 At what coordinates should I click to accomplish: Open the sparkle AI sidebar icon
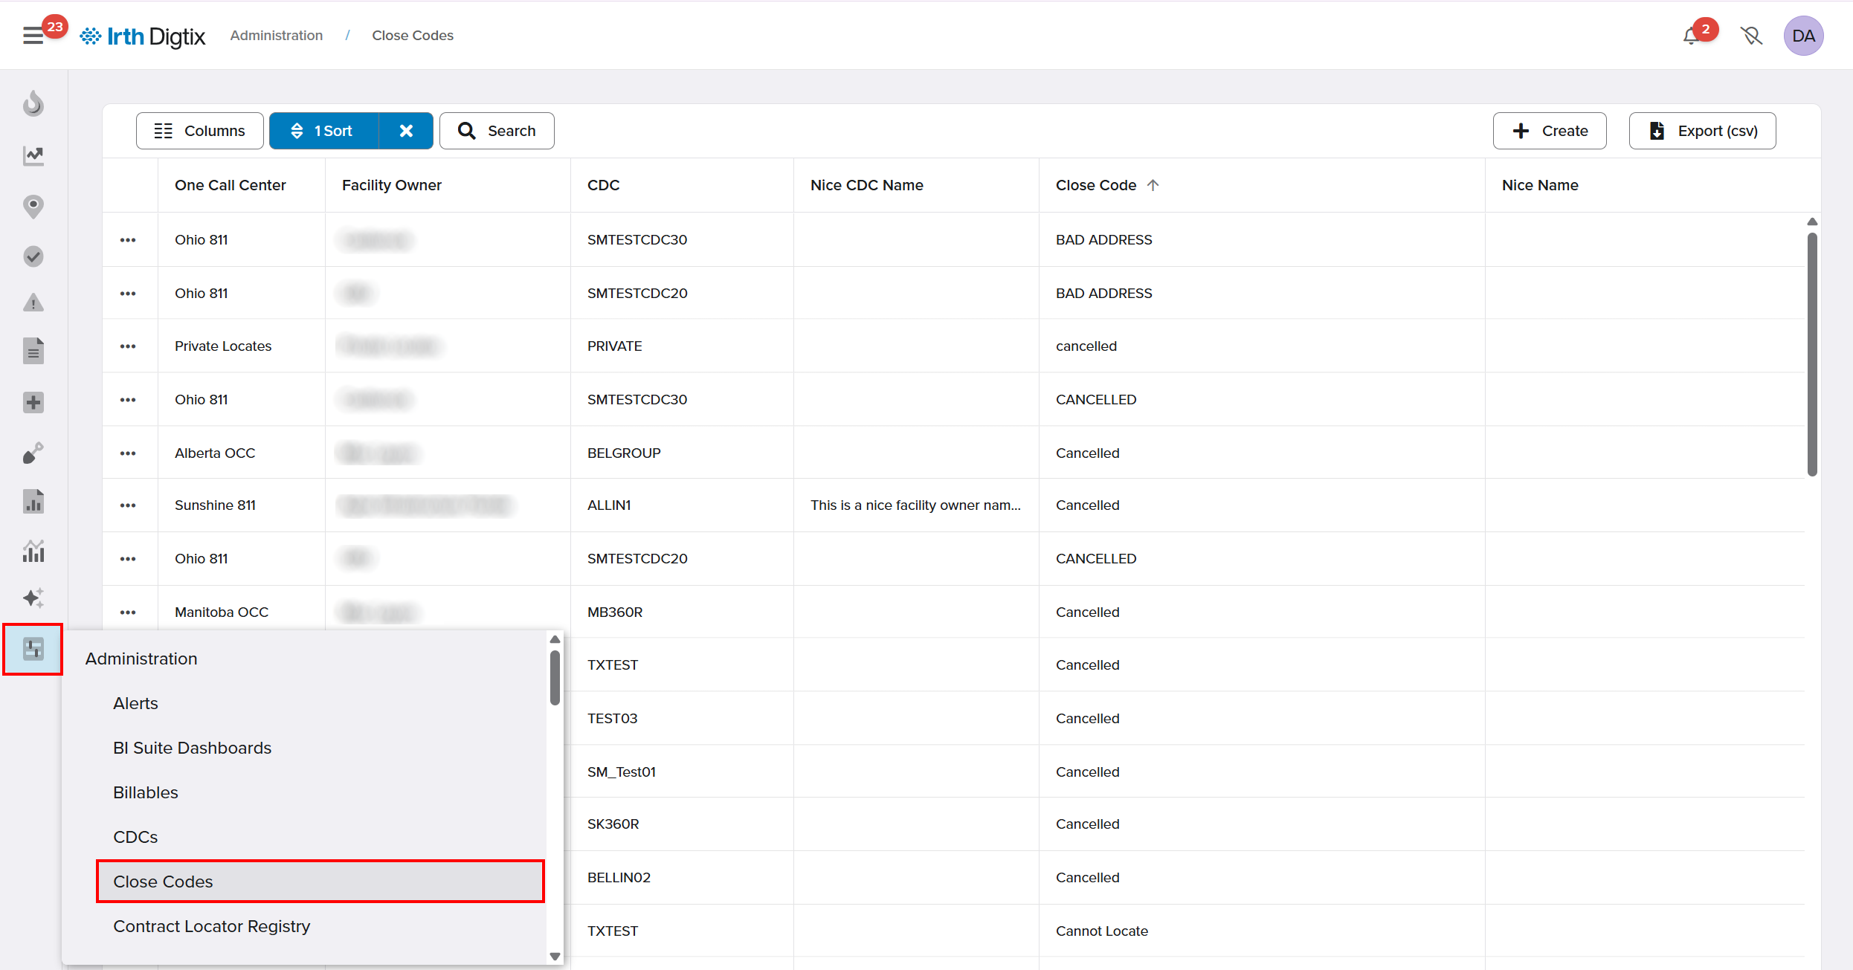tap(33, 598)
